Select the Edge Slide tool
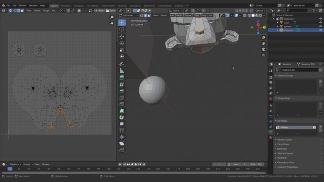This screenshot has width=324, height=182. click(x=121, y=130)
